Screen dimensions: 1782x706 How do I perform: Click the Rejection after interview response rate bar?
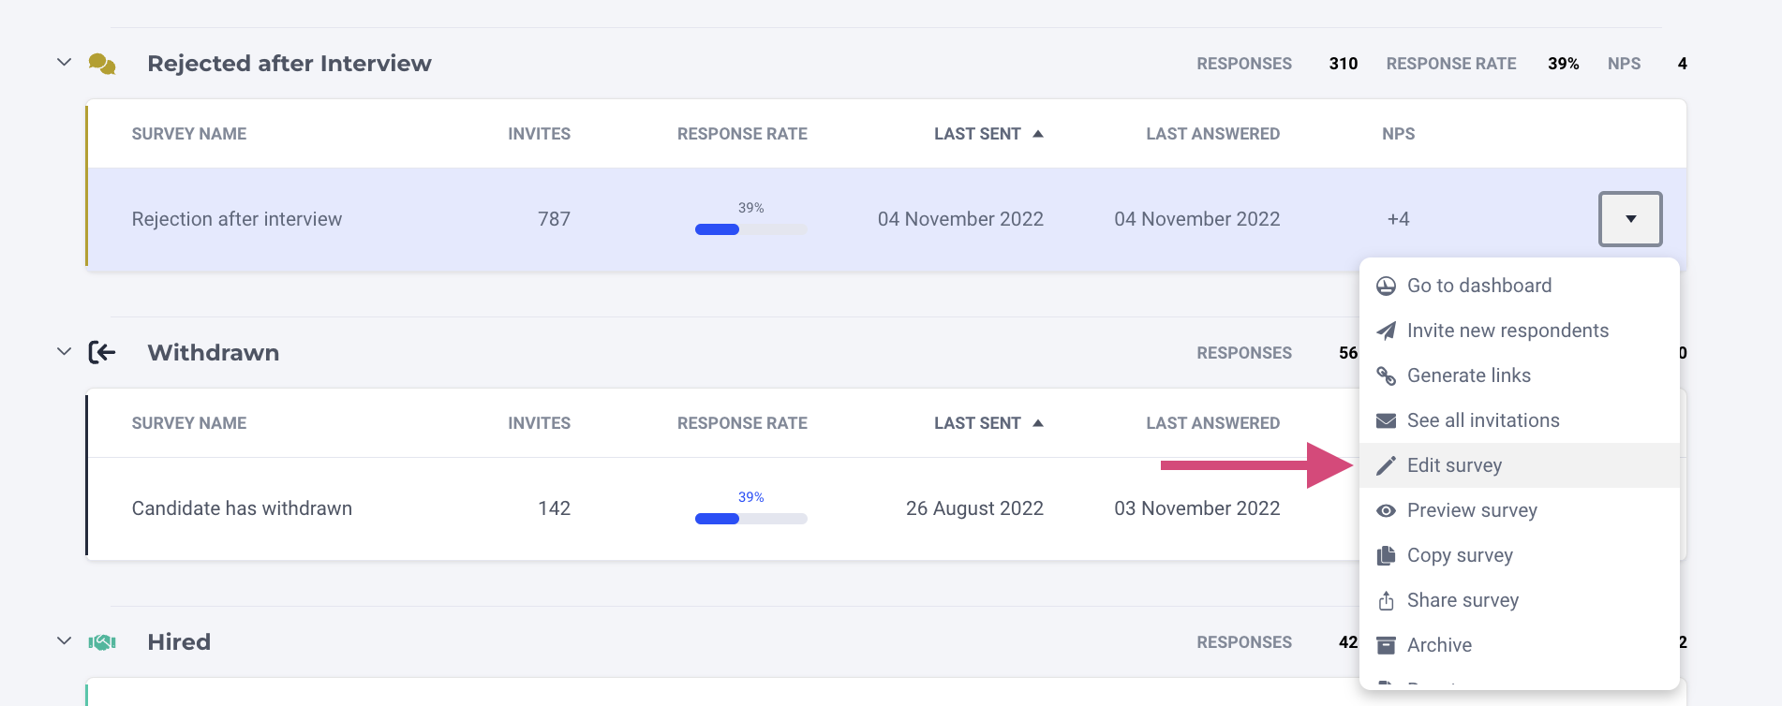[x=750, y=229]
